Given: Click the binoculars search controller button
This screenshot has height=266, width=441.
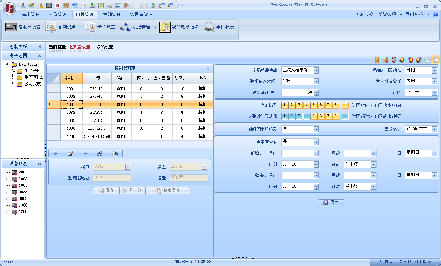Looking at the screenshot, I should coord(100,153).
